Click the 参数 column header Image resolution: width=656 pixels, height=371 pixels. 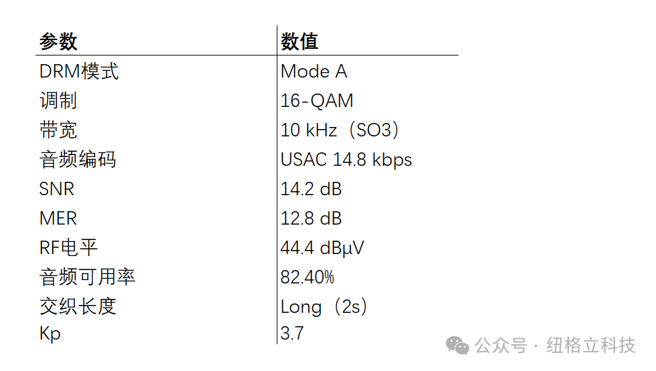[58, 41]
